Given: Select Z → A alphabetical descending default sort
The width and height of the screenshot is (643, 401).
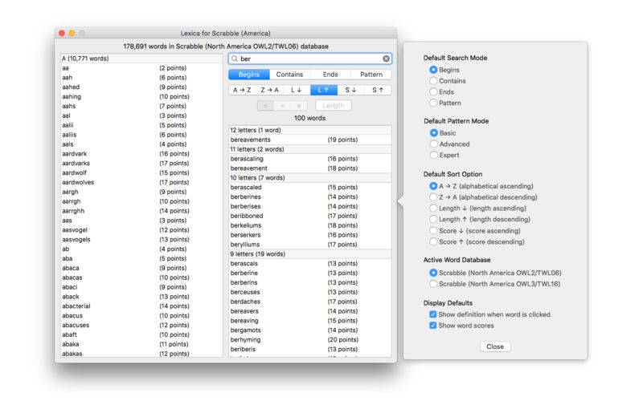Looking at the screenshot, I should 433,197.
